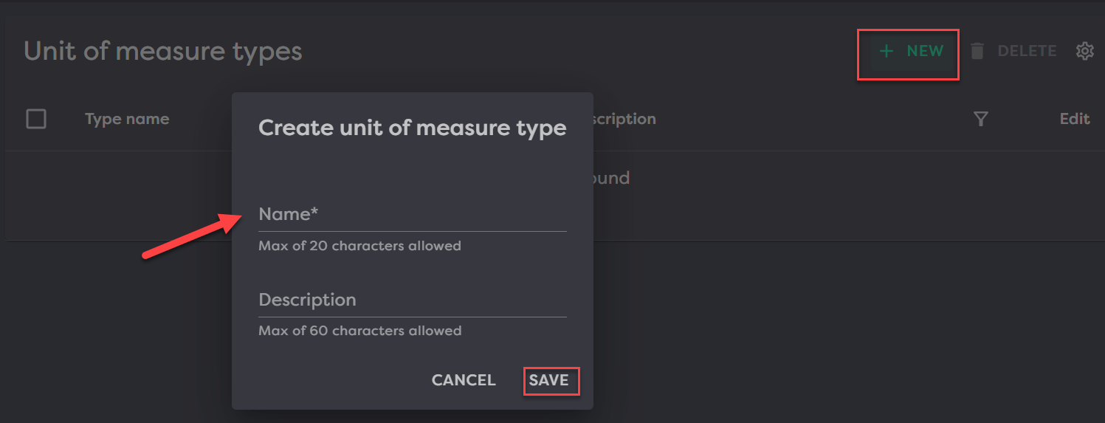Image resolution: width=1105 pixels, height=423 pixels.
Task: Cancel the create unit type dialog
Action: (x=464, y=380)
